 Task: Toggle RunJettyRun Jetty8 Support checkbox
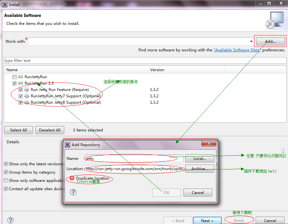20,103
